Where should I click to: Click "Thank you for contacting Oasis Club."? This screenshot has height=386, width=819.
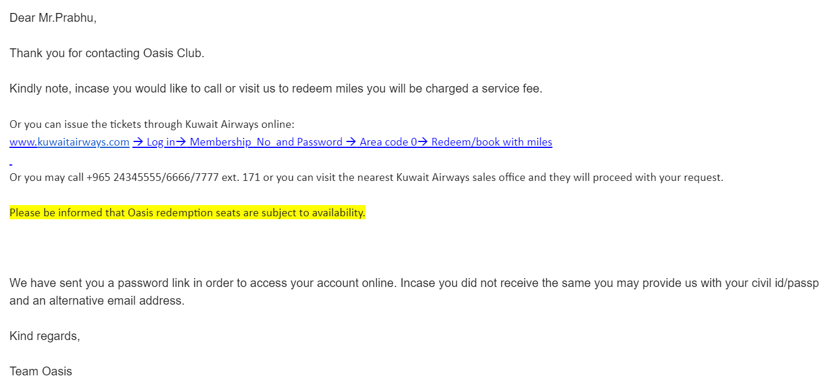[107, 54]
